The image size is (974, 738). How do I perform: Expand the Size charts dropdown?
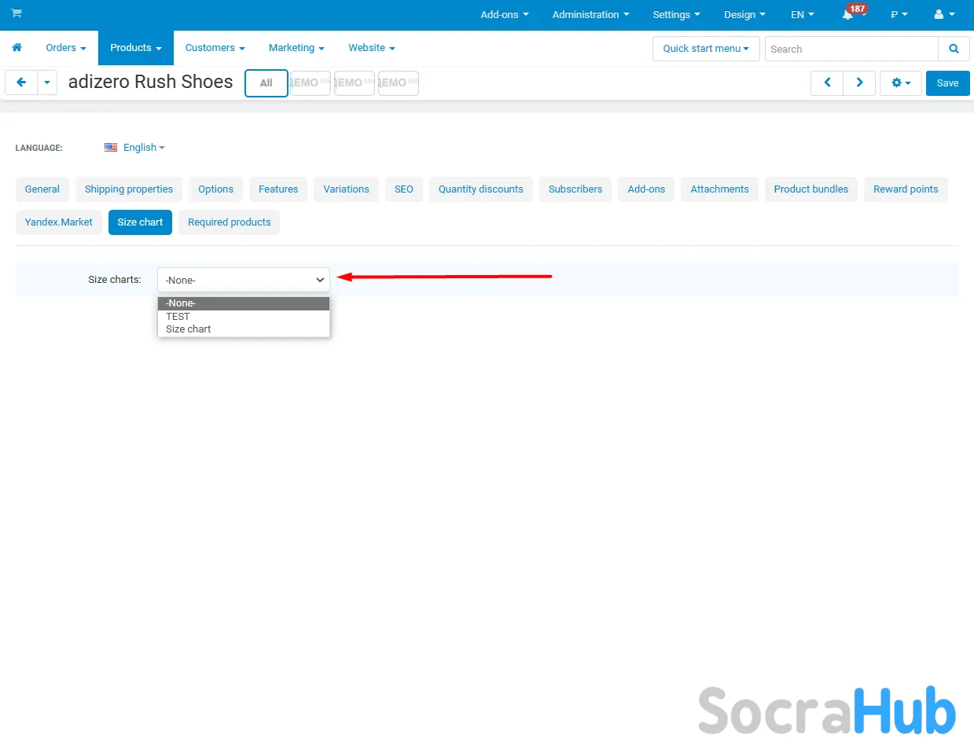tap(244, 280)
